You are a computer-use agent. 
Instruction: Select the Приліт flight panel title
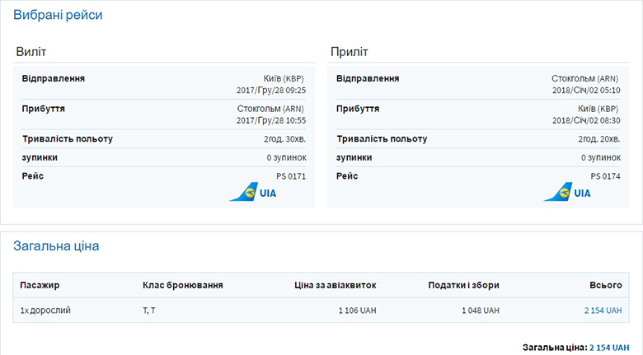(350, 52)
